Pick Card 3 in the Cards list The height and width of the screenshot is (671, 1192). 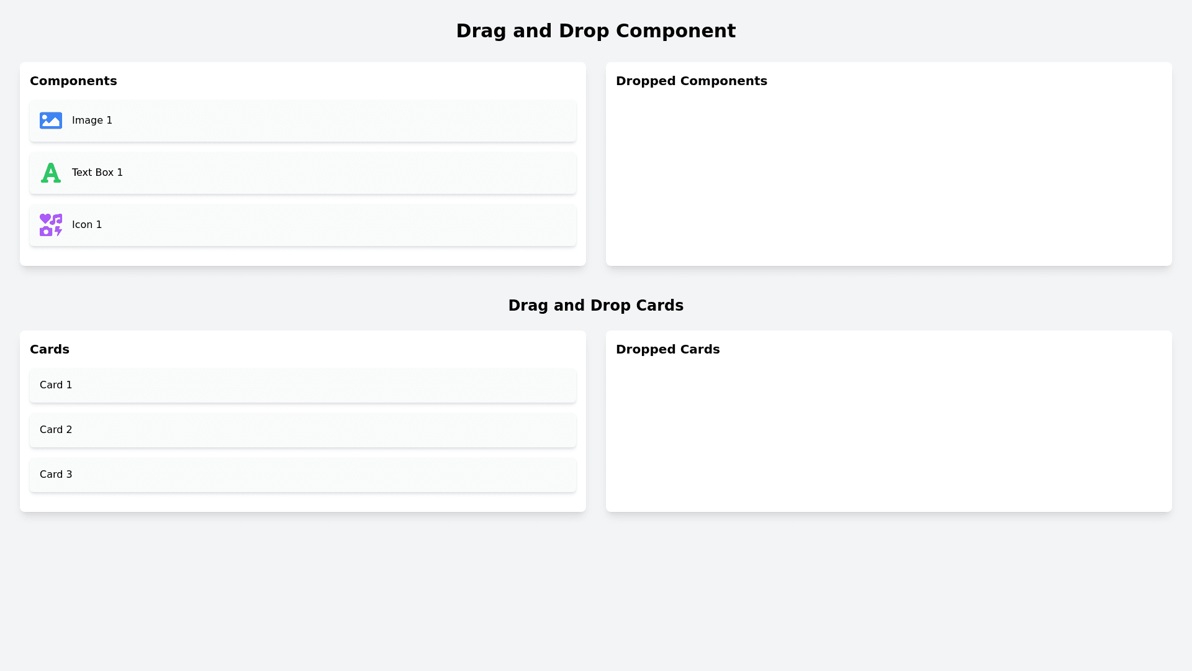(x=56, y=475)
